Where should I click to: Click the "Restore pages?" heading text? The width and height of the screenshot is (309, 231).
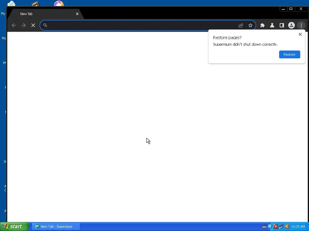pyautogui.click(x=227, y=38)
